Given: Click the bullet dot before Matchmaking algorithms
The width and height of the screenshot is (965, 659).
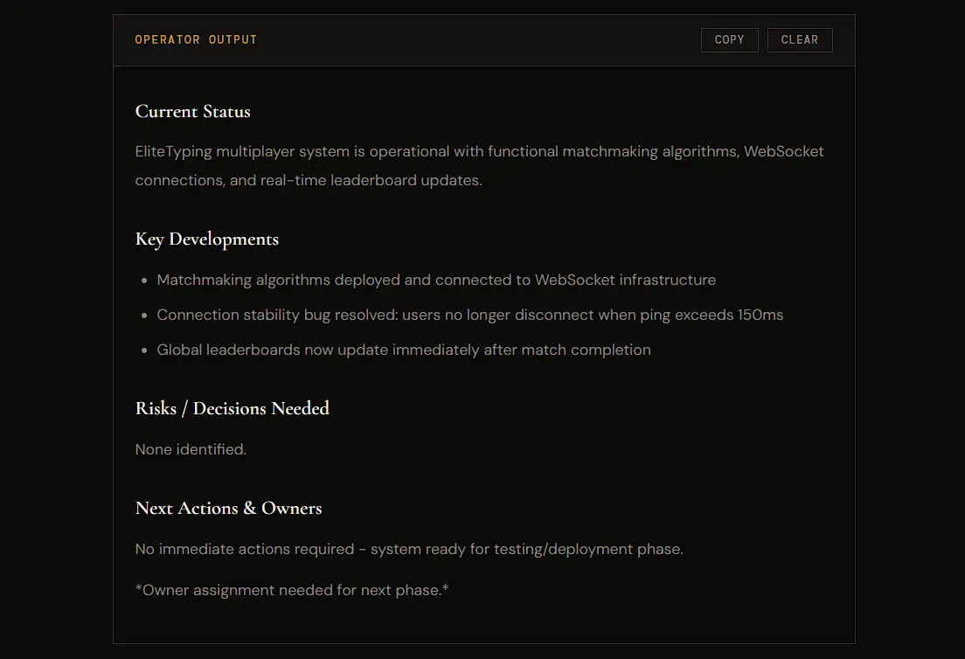Looking at the screenshot, I should pyautogui.click(x=144, y=281).
